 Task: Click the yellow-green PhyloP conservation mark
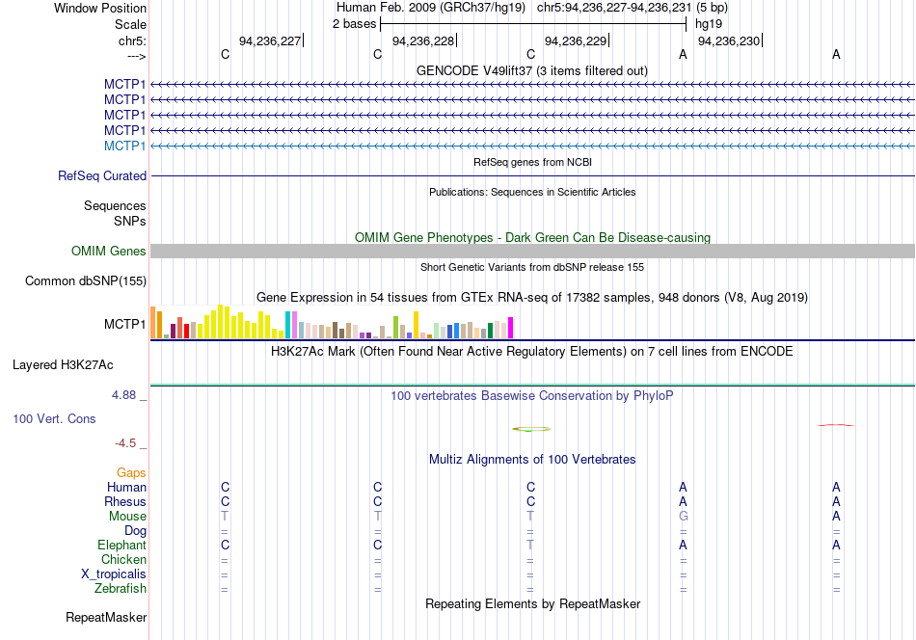tap(531, 429)
